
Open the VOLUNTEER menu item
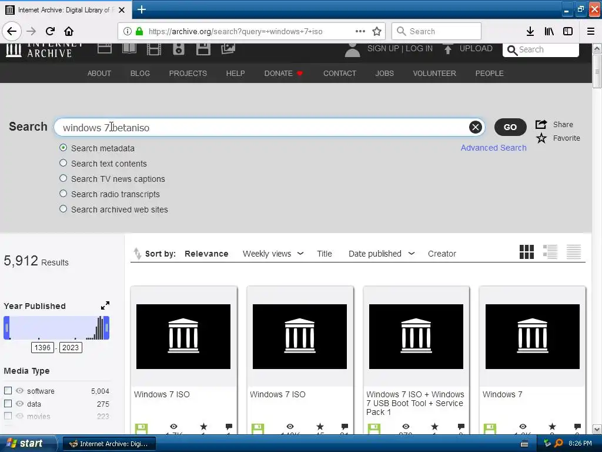pyautogui.click(x=434, y=74)
